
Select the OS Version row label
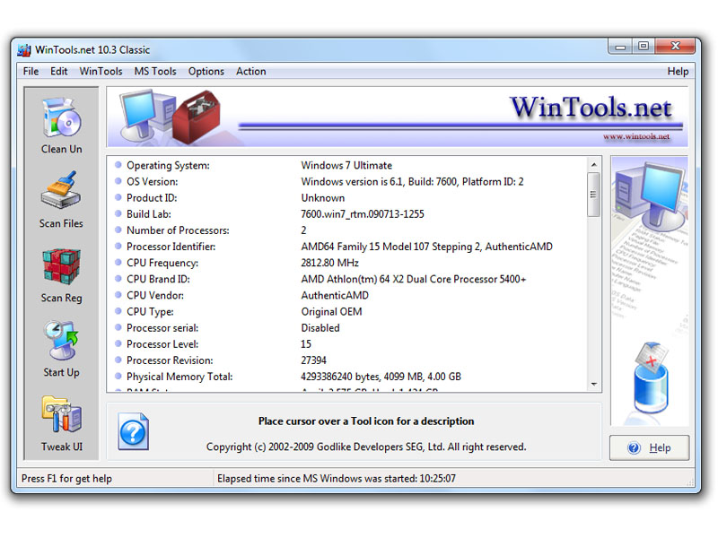pyautogui.click(x=152, y=182)
